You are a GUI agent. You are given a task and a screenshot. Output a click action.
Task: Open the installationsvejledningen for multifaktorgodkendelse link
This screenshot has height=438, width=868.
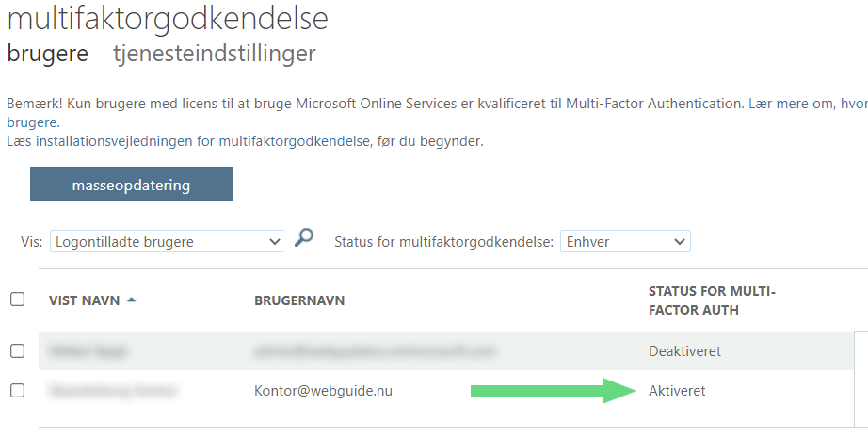[202, 141]
